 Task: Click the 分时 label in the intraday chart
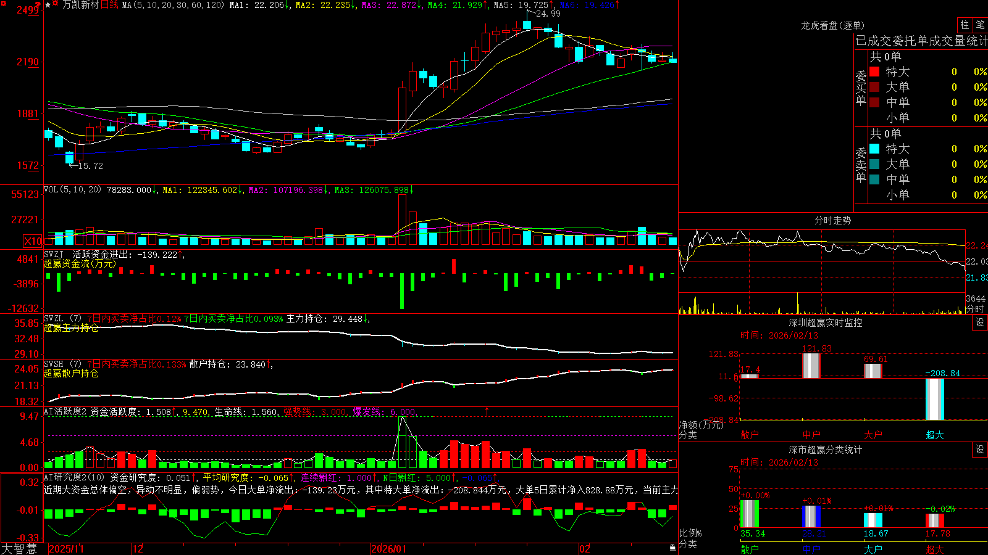[975, 309]
